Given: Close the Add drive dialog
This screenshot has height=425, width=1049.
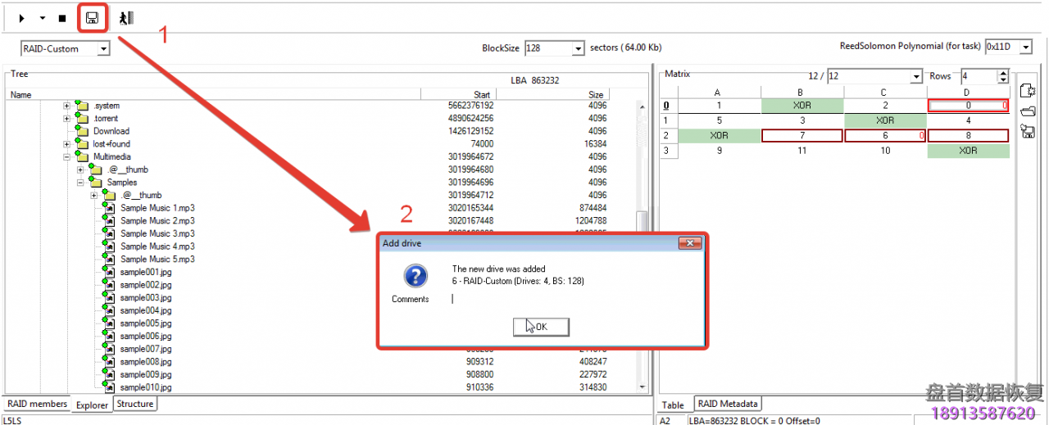Looking at the screenshot, I should (691, 243).
